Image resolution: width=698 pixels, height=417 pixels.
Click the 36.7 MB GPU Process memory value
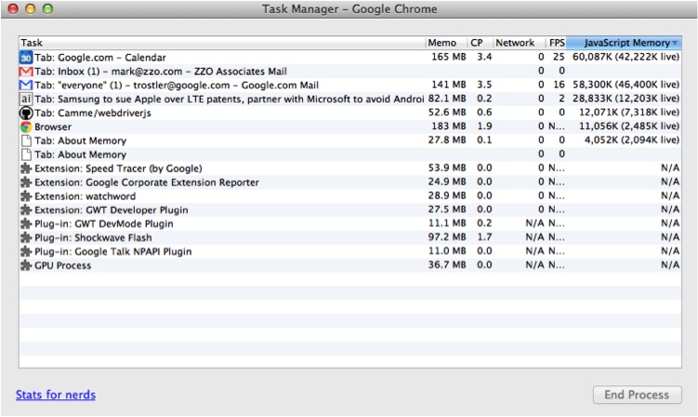[447, 265]
